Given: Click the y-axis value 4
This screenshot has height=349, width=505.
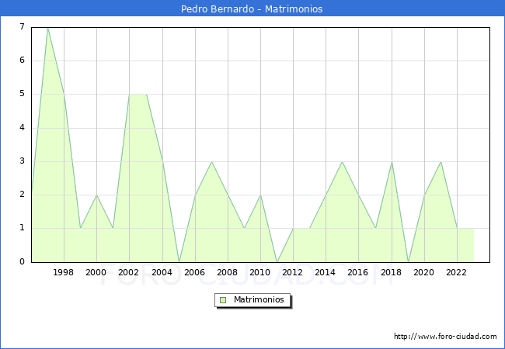Looking at the screenshot, I should (x=22, y=128).
